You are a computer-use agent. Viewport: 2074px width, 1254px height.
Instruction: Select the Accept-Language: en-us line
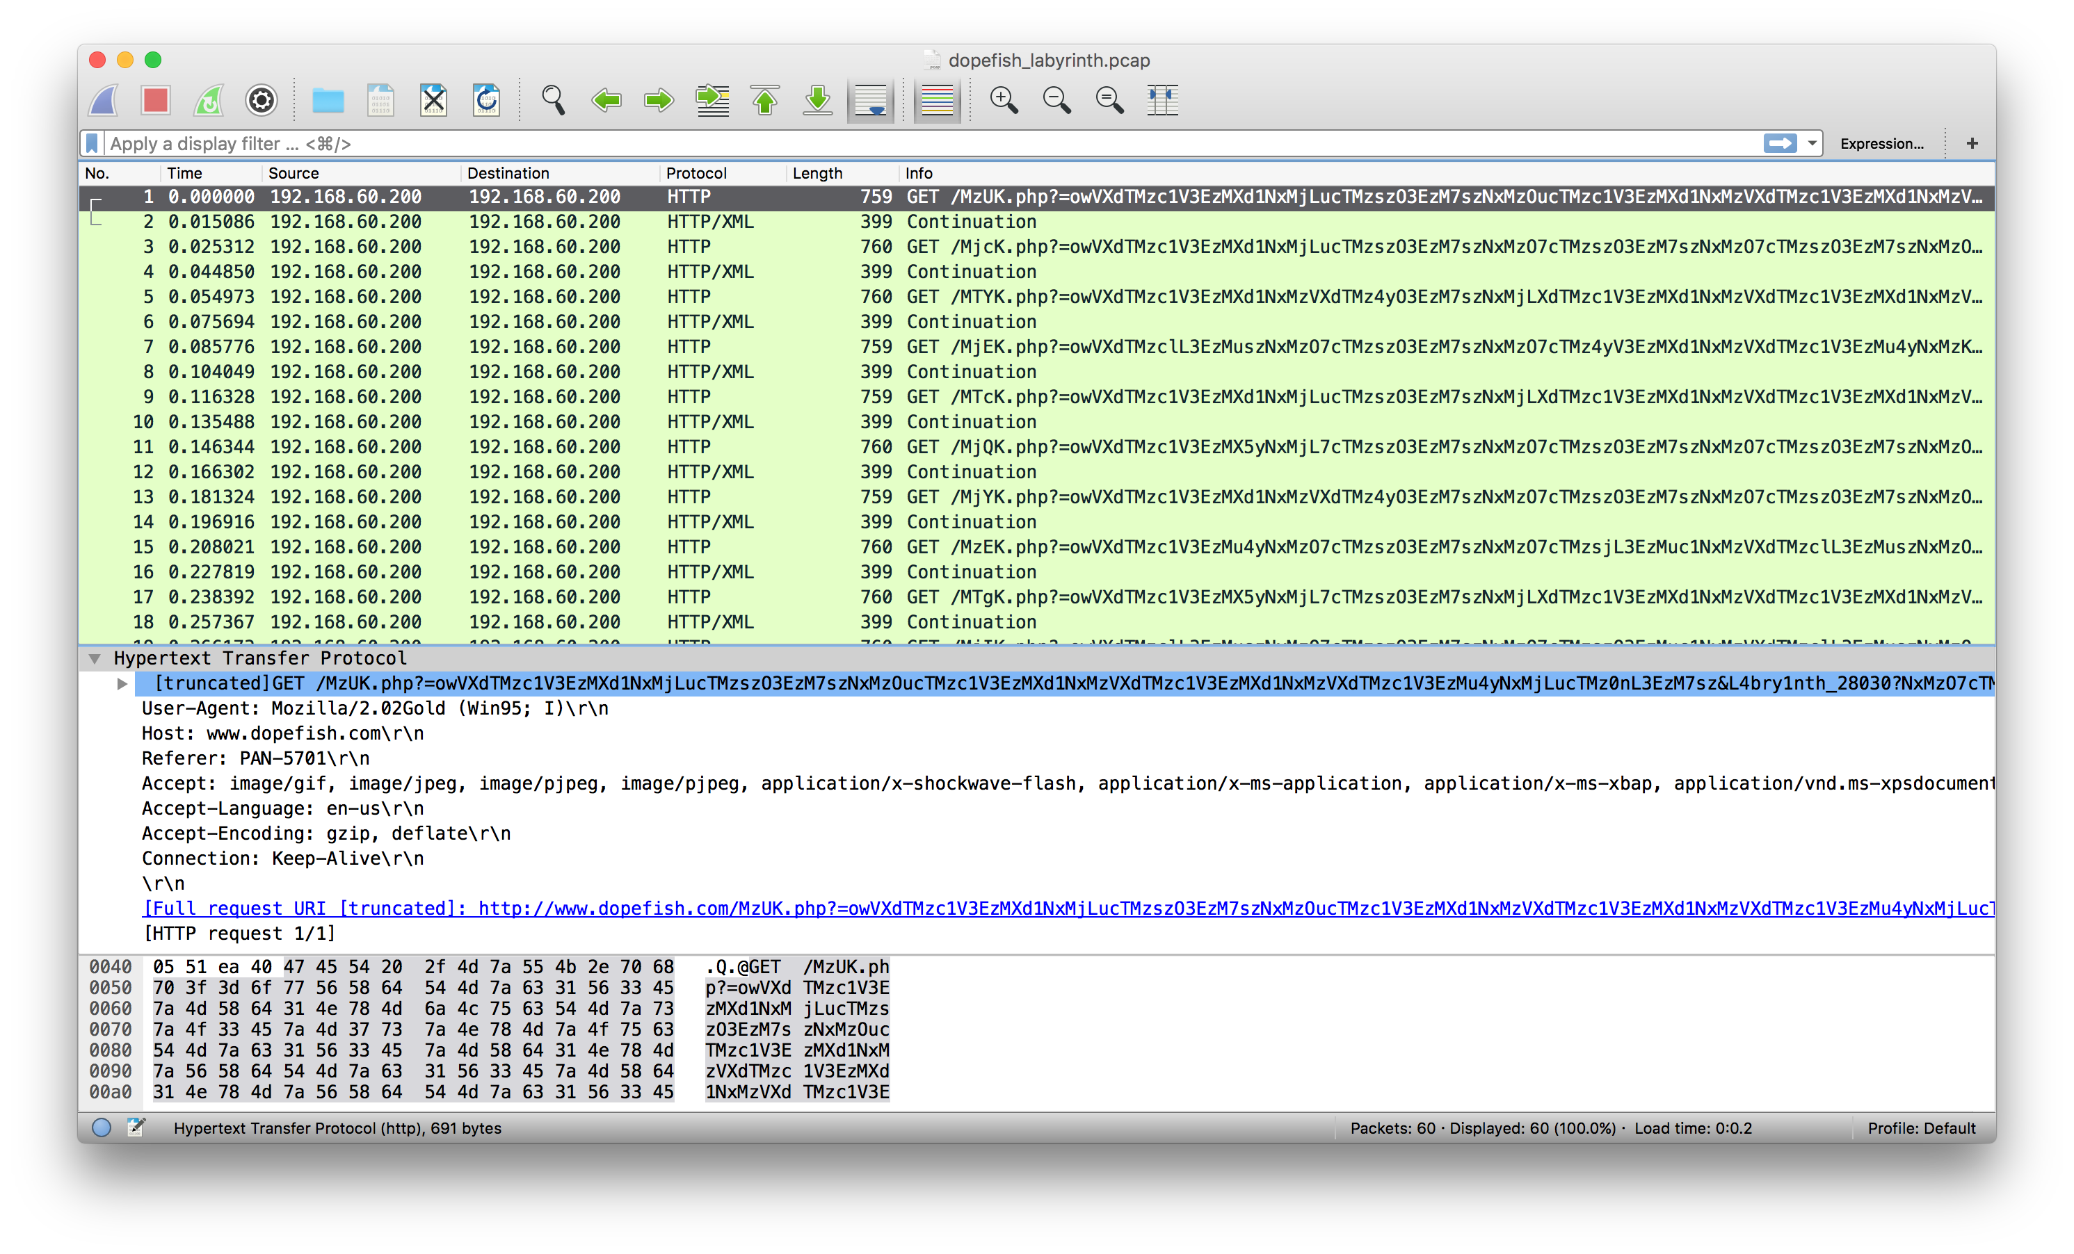pyautogui.click(x=283, y=808)
